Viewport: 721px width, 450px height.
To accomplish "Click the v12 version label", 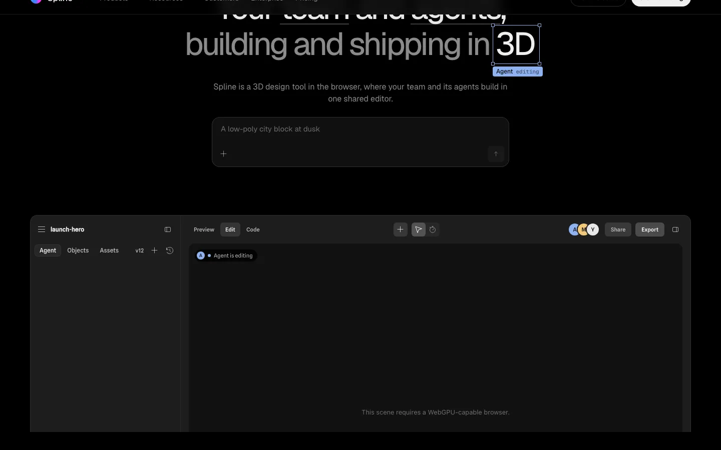I will coord(140,250).
